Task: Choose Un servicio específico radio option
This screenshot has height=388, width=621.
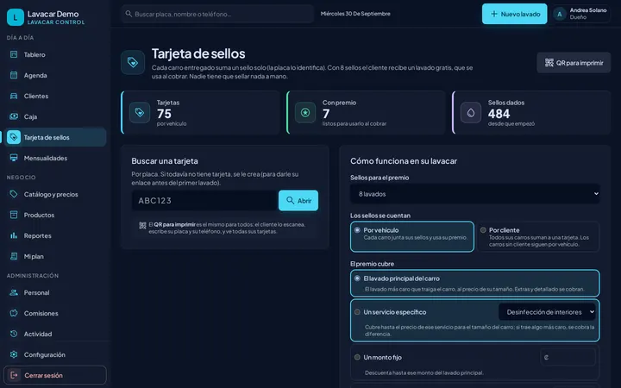Action: pyautogui.click(x=357, y=312)
